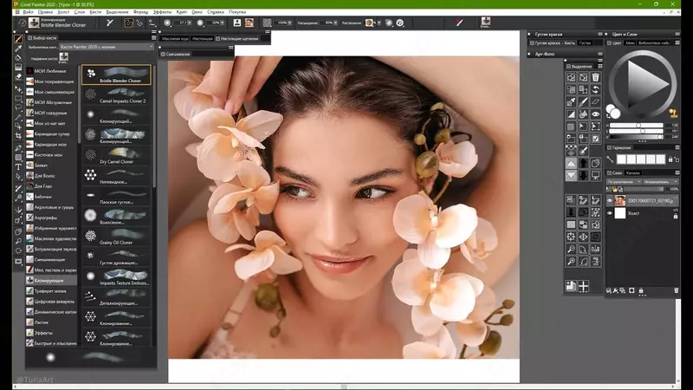
Task: Toggle the Настоящие щетинки panel checkbox
Action: 217,38
